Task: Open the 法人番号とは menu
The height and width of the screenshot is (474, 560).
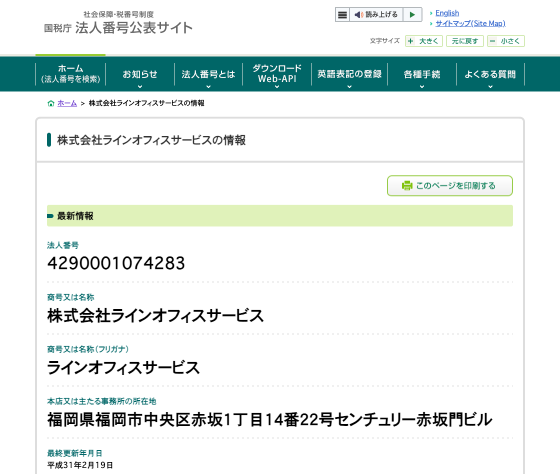Action: click(x=208, y=74)
